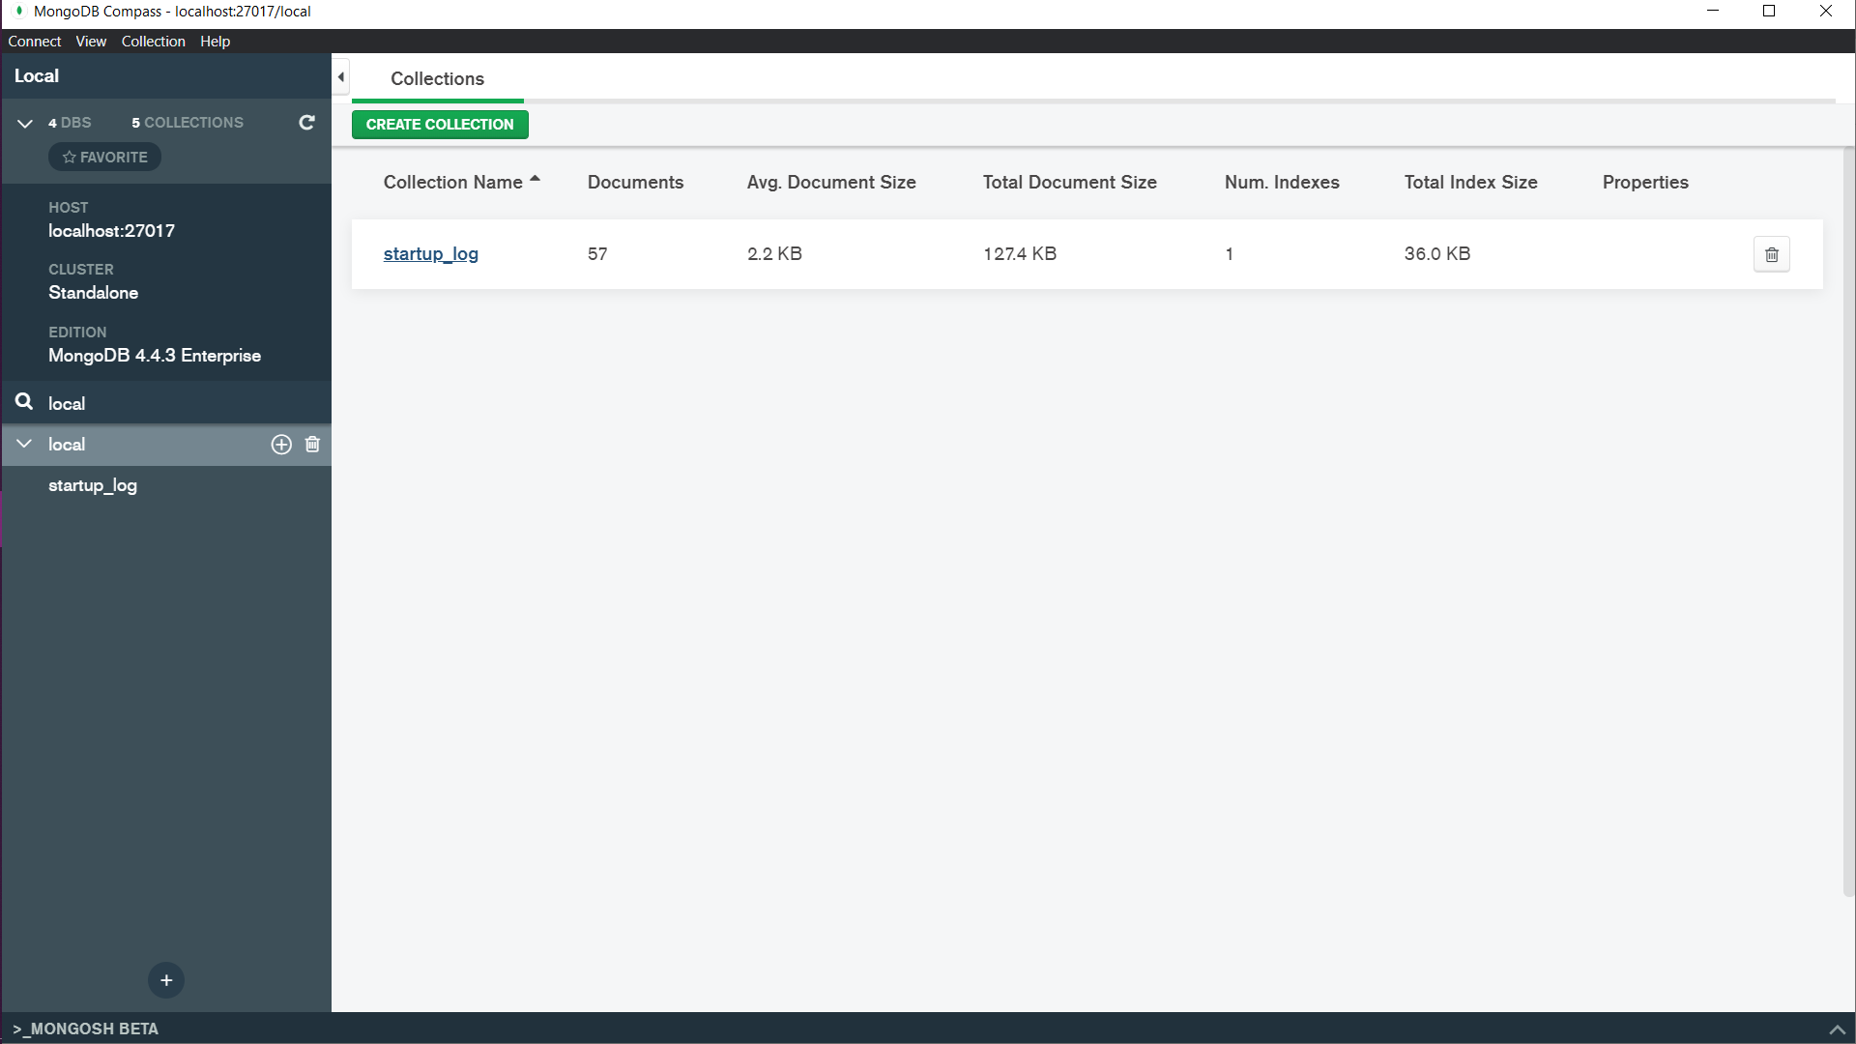Sort by Num. Indexes header

[x=1282, y=183]
